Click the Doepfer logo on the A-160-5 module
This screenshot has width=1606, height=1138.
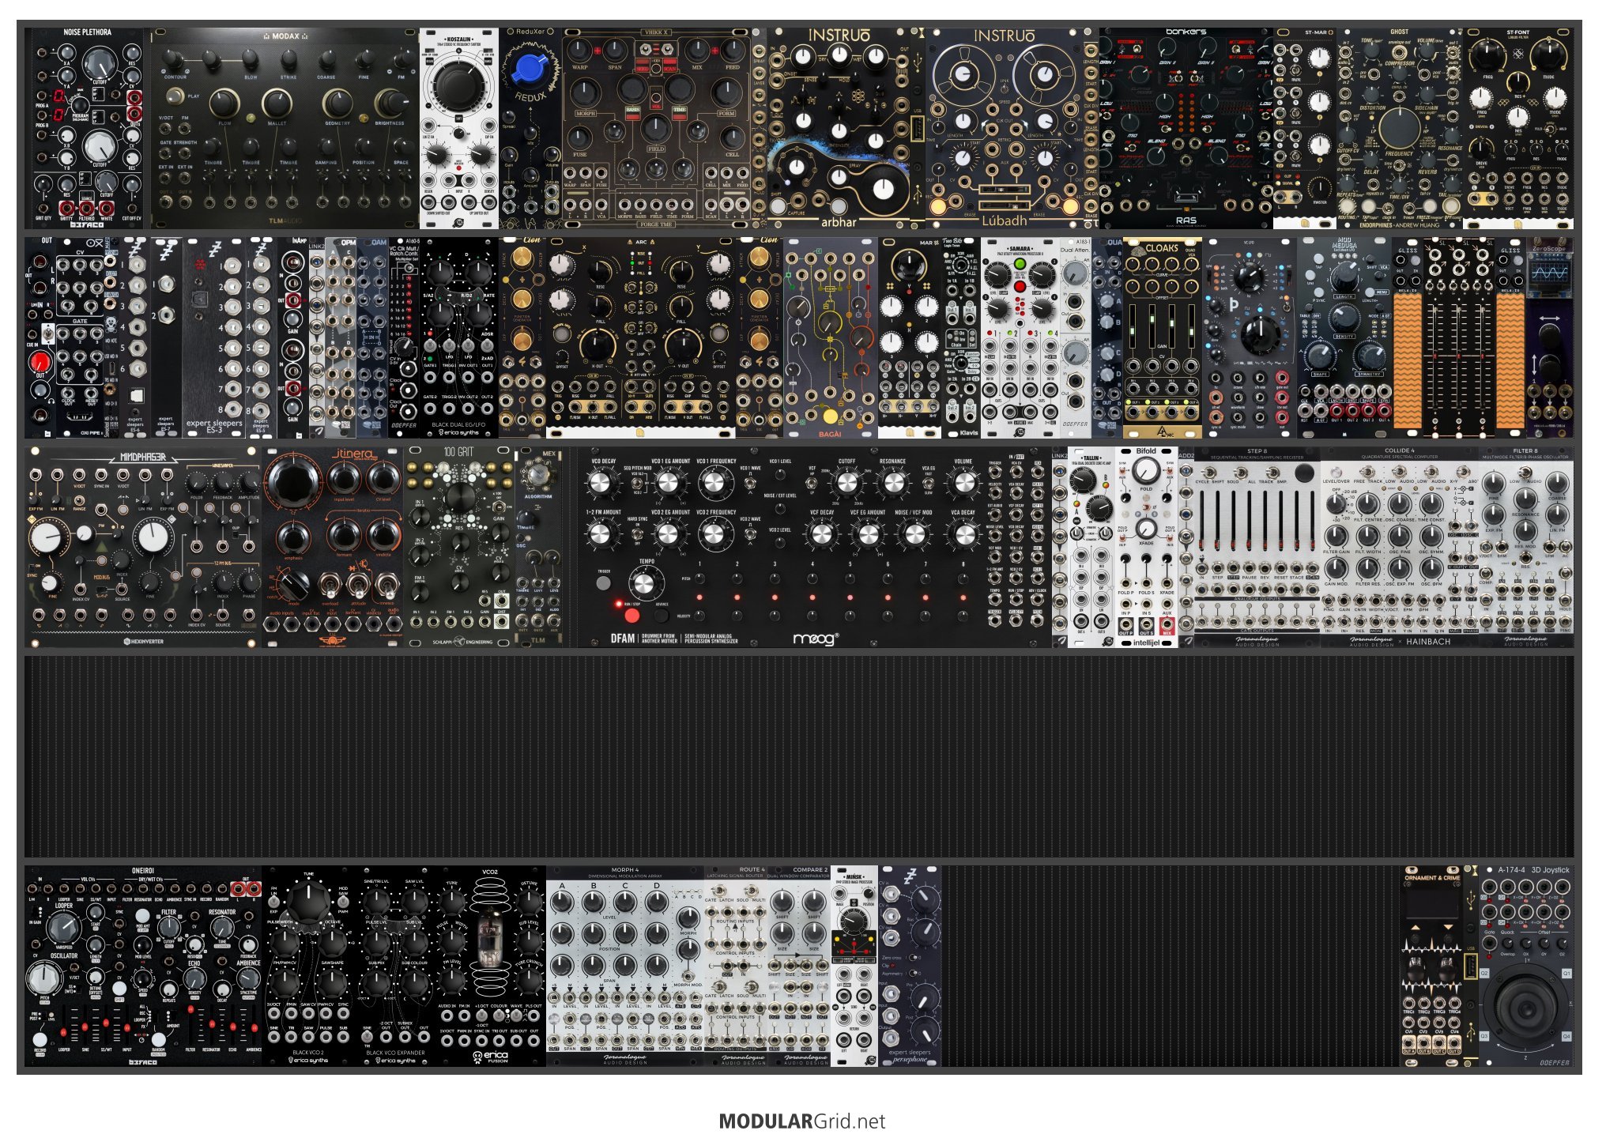(x=403, y=425)
